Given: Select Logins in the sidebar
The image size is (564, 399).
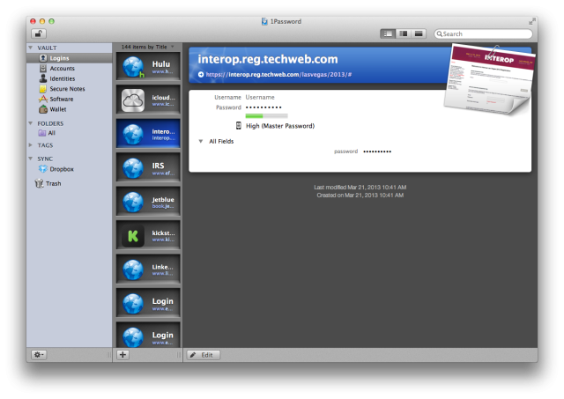Looking at the screenshot, I should point(69,58).
